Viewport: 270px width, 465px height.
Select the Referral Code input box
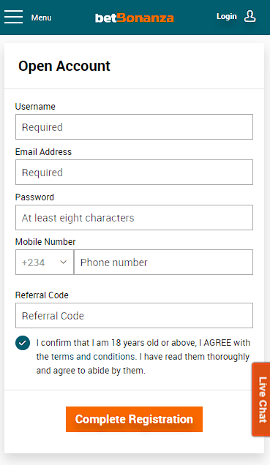tap(134, 316)
